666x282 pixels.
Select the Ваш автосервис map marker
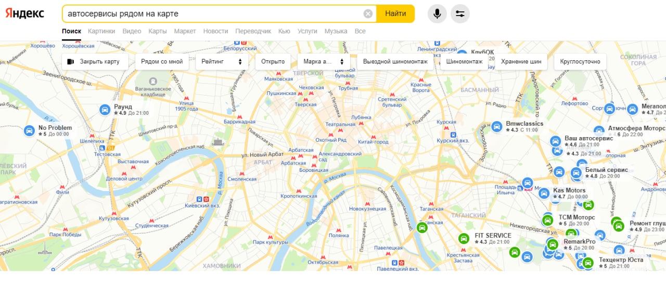(556, 141)
